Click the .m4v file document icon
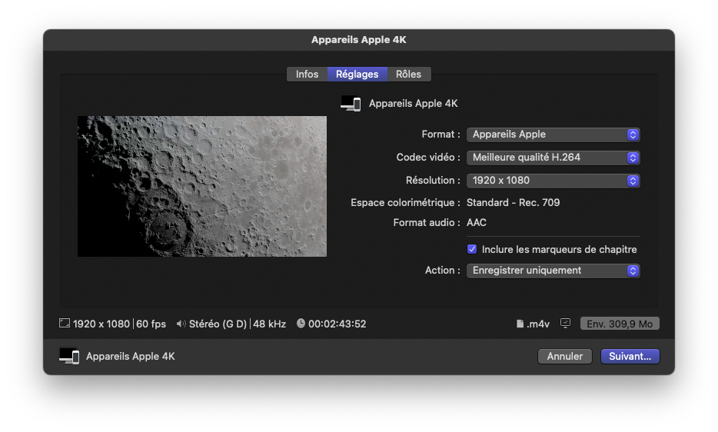Screen dimensions: 718x432 pos(520,324)
